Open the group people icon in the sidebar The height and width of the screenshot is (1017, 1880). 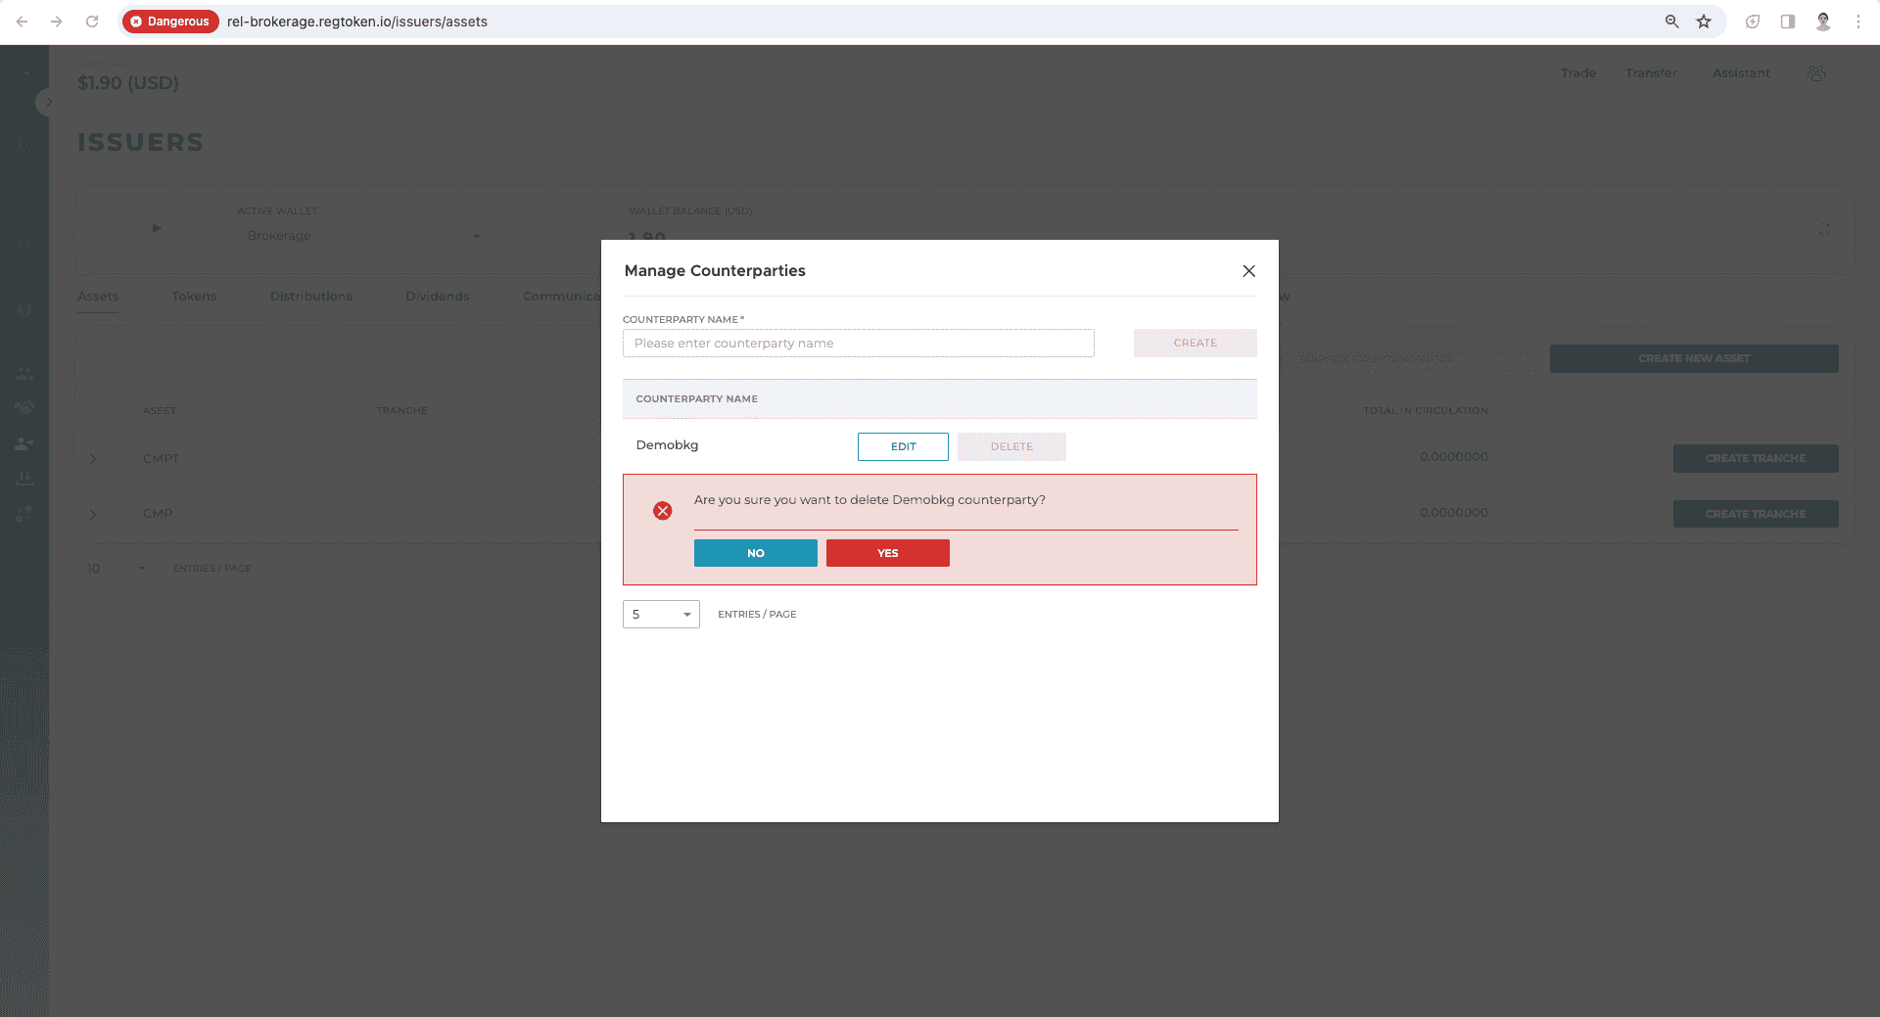(24, 374)
